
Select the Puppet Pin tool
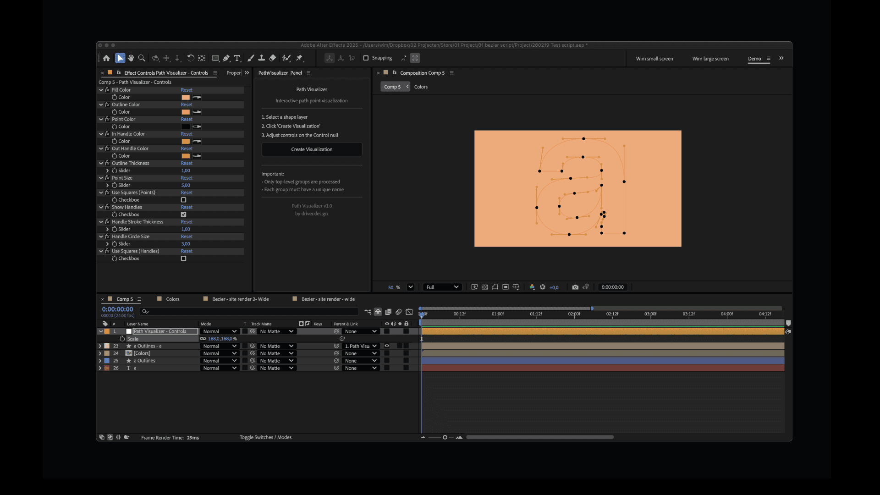tap(300, 58)
